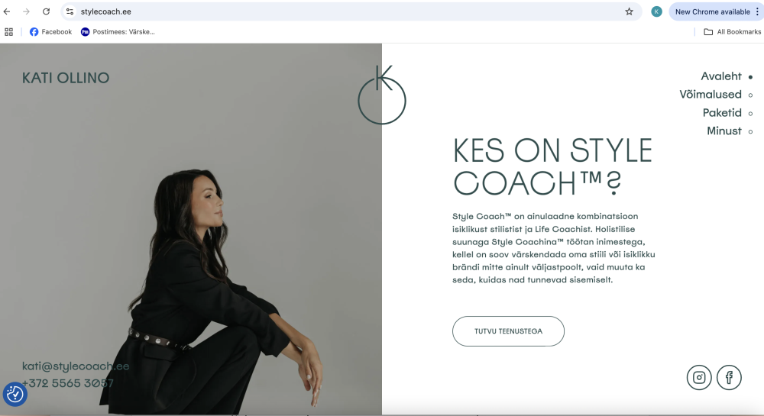Image resolution: width=764 pixels, height=416 pixels.
Task: Open the Instagram profile icon
Action: [699, 378]
